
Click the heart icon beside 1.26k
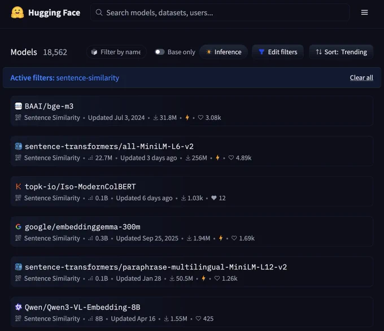(x=217, y=278)
